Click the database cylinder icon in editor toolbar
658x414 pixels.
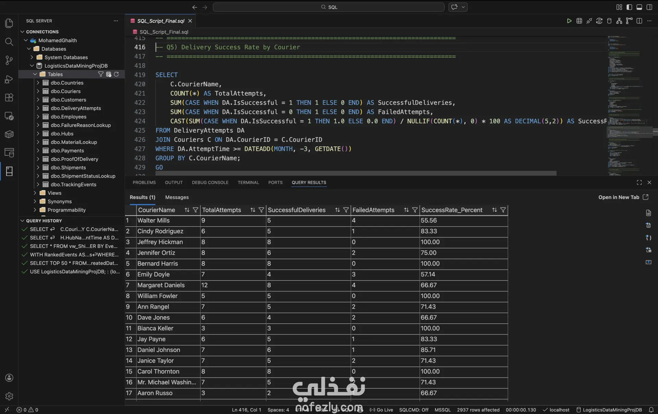[609, 21]
